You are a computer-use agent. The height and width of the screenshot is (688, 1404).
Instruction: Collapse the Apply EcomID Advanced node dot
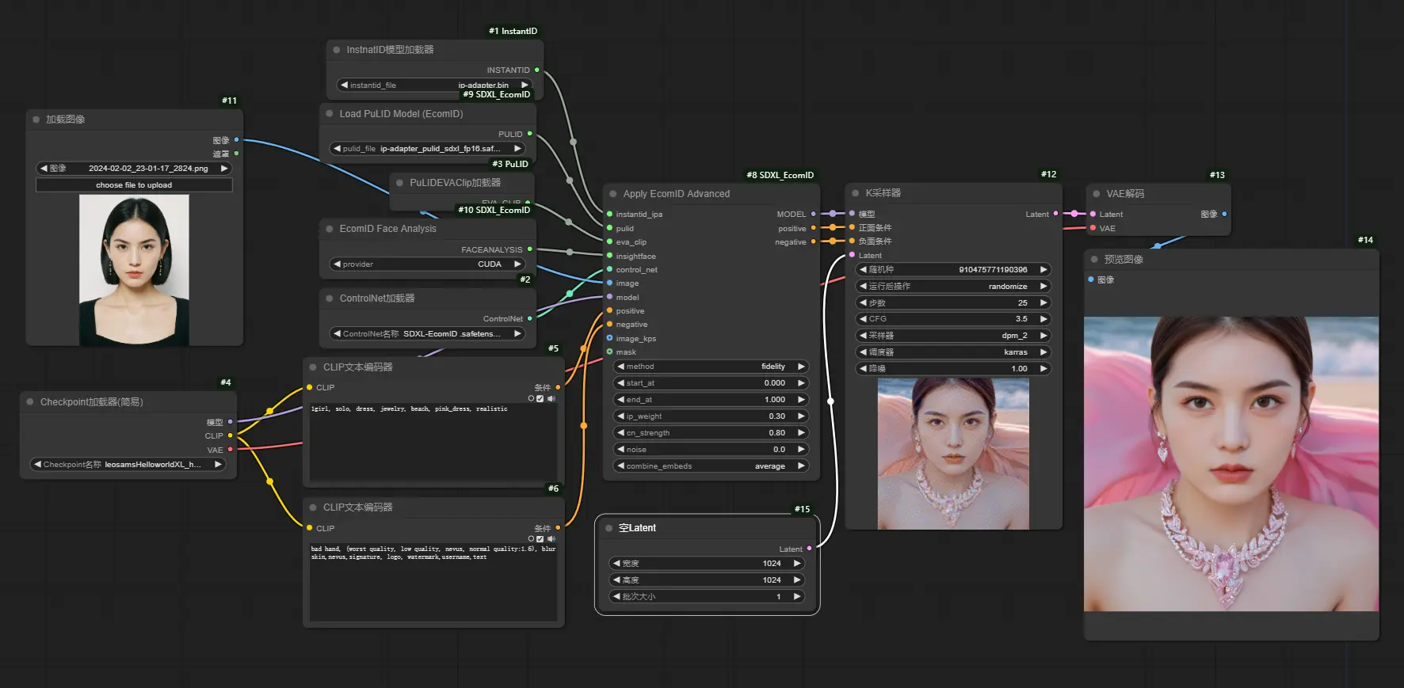[x=613, y=194]
